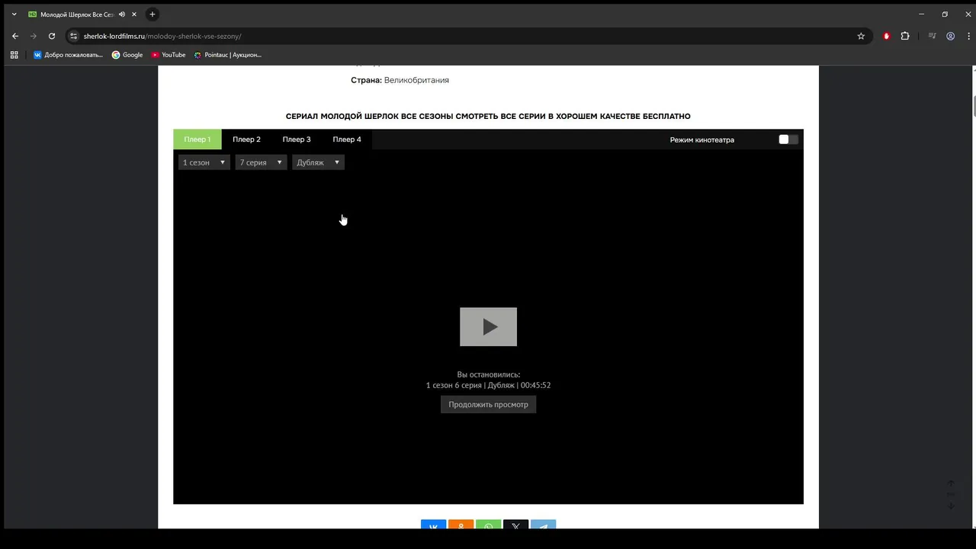This screenshot has width=976, height=549.
Task: Click the address bar URL
Action: point(162,36)
